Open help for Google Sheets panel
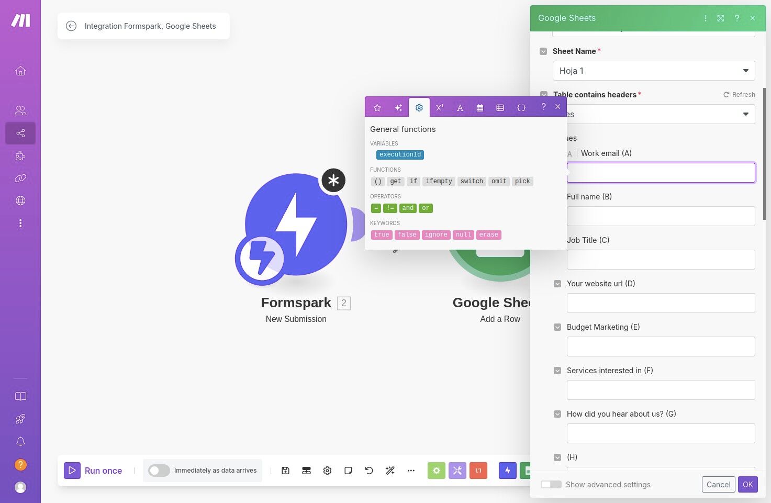This screenshot has width=771, height=503. click(x=737, y=18)
